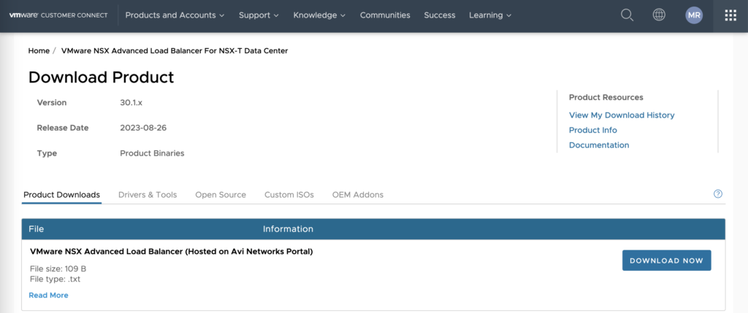Open the Documentation link
This screenshot has height=313, width=748.
tap(599, 145)
